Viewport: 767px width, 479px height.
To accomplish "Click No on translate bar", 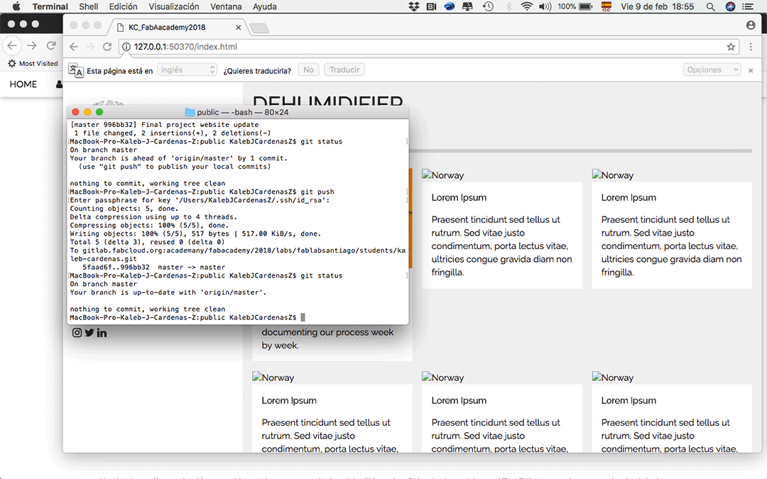I will (308, 70).
